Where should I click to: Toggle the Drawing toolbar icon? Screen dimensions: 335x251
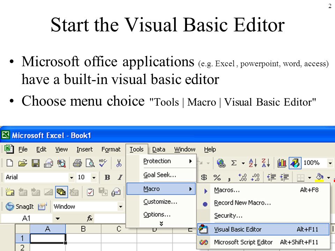click(x=295, y=163)
